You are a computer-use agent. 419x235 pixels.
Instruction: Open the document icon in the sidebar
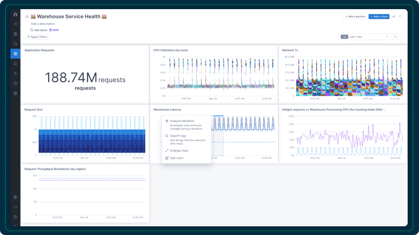pyautogui.click(x=16, y=34)
